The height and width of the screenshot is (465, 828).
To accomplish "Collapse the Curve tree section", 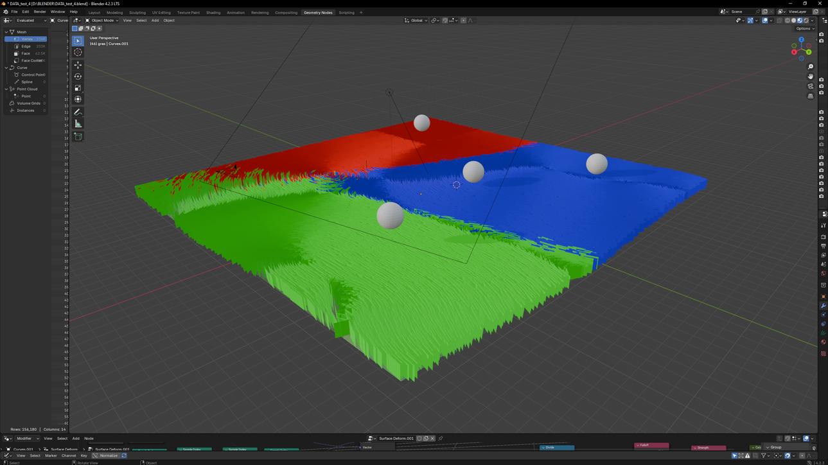I will point(6,67).
